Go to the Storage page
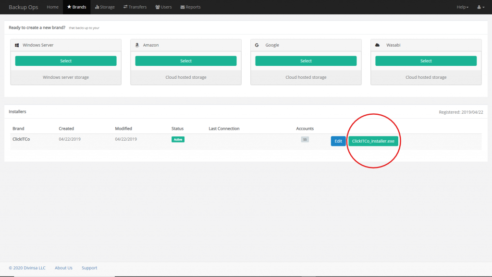 (x=105, y=7)
